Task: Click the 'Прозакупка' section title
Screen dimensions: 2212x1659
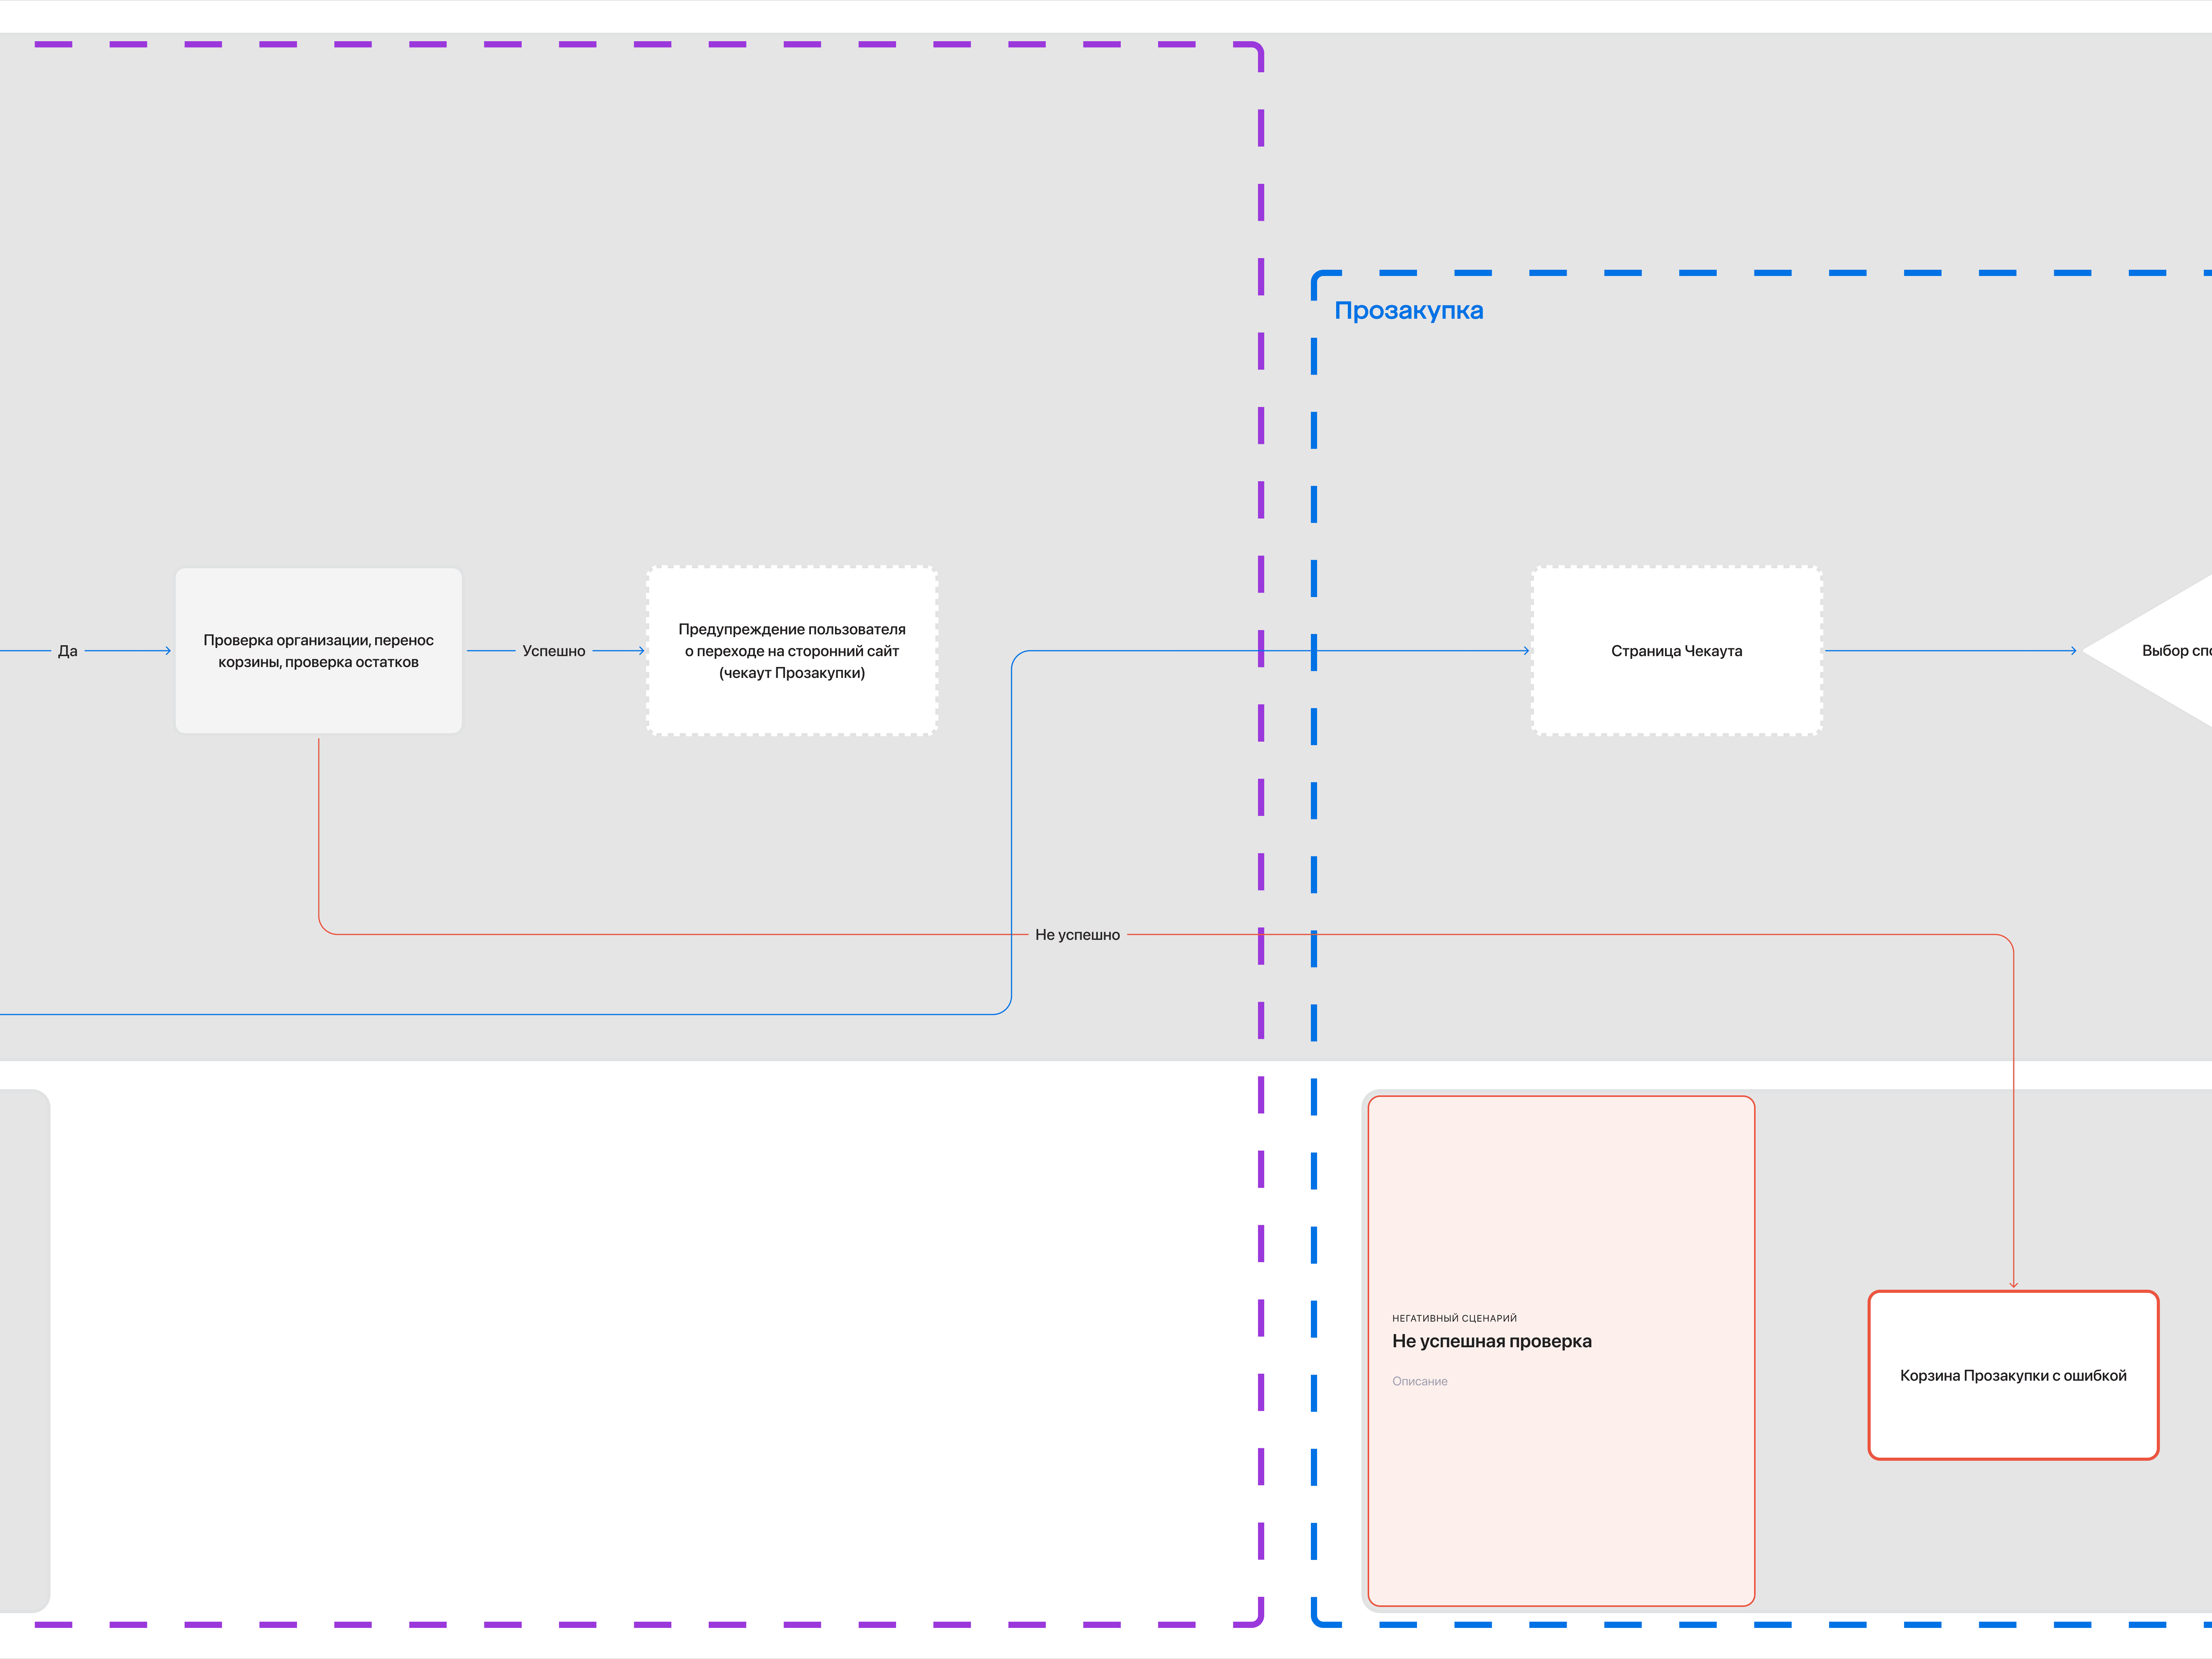Action: click(x=1408, y=311)
